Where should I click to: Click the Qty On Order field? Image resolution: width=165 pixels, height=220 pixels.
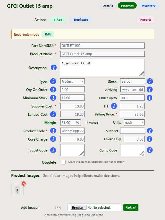(x=72, y=89)
